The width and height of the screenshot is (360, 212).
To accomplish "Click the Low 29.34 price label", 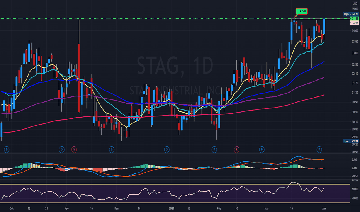I will pos(351,141).
